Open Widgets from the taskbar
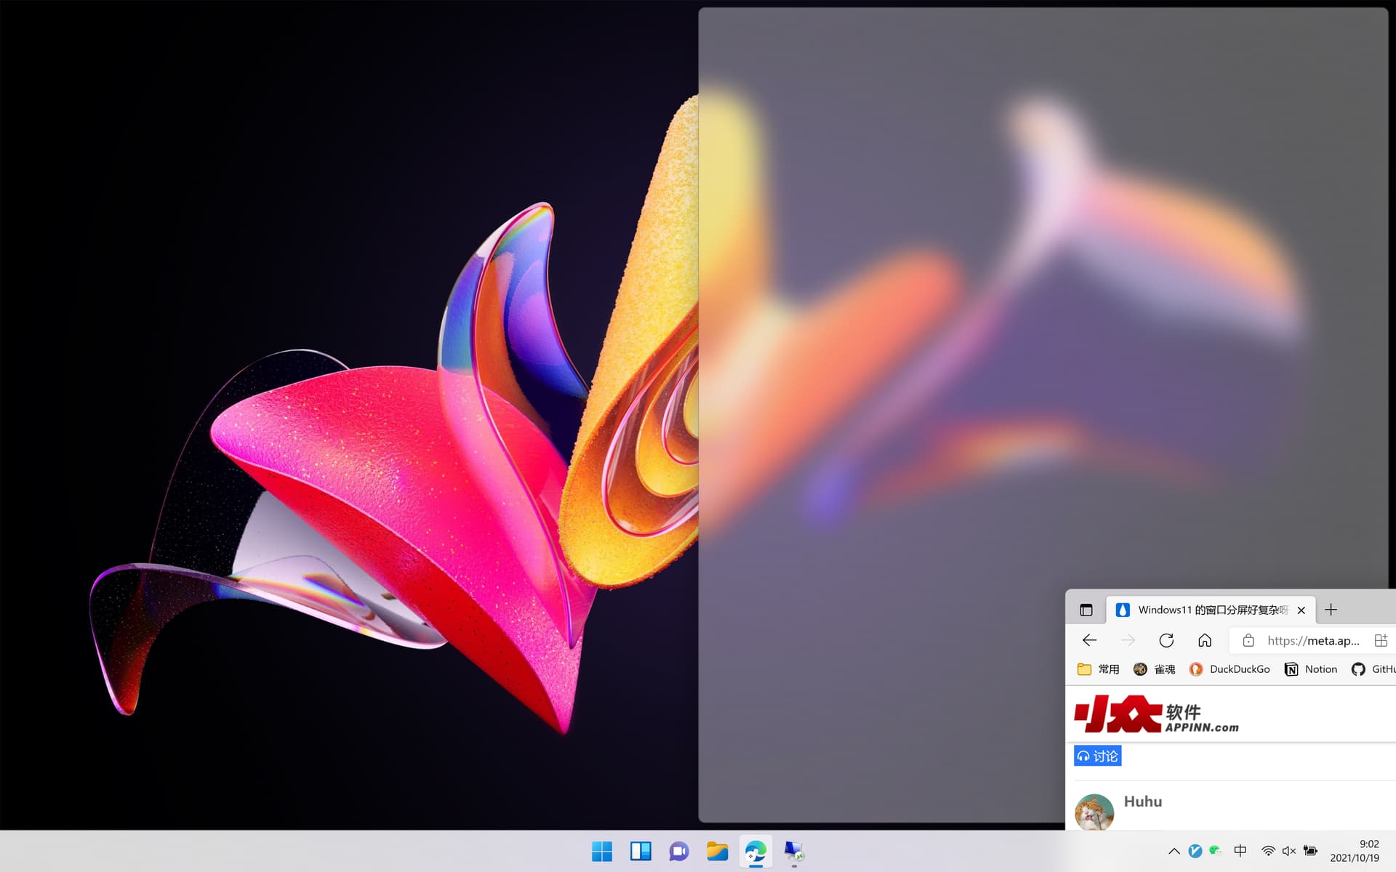Viewport: 1396px width, 872px height. tap(641, 851)
